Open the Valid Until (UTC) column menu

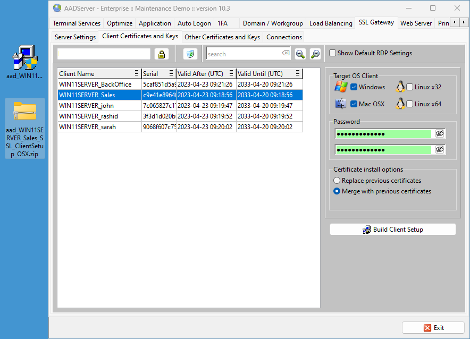point(298,73)
